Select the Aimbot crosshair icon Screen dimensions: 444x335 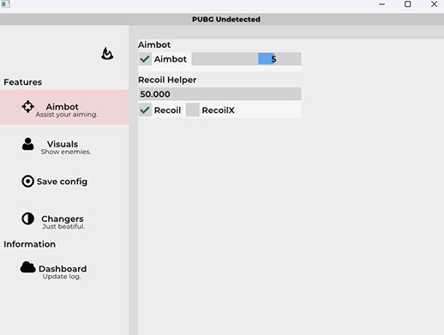point(27,106)
